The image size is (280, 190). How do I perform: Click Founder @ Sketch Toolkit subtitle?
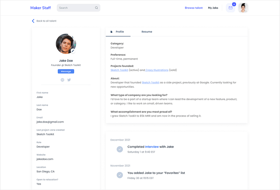(x=66, y=65)
